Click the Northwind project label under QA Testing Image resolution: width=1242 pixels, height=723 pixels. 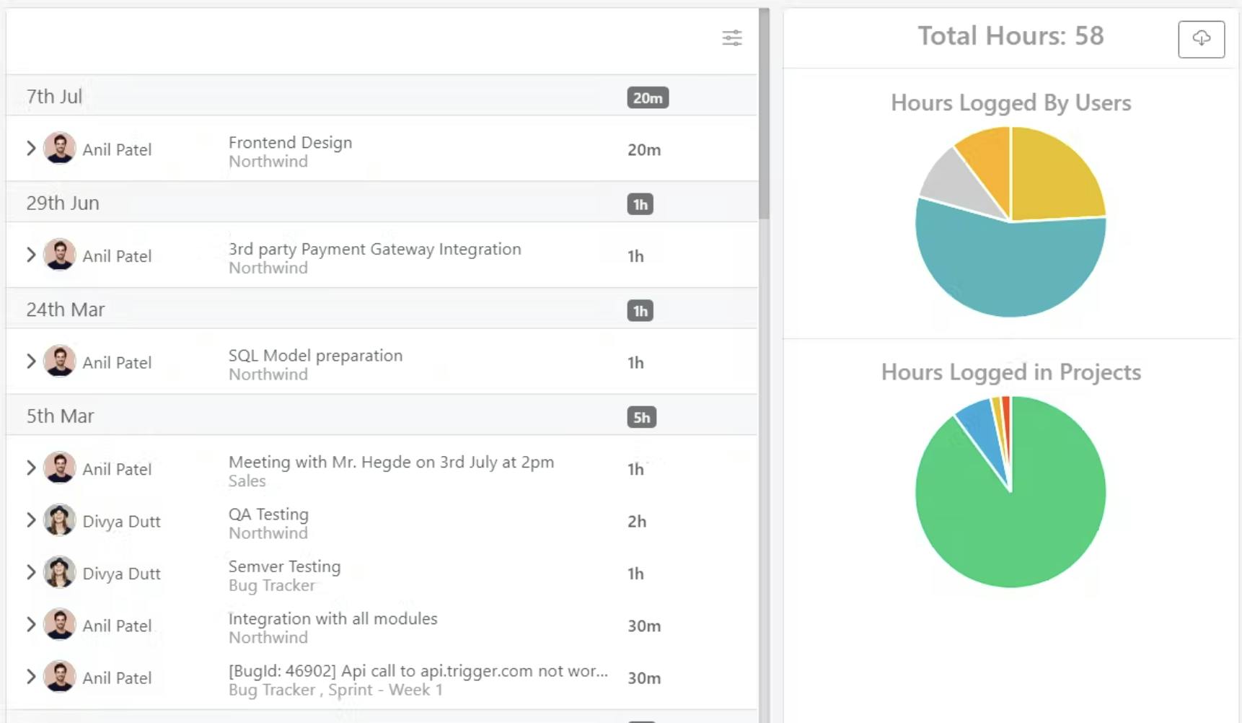point(268,533)
